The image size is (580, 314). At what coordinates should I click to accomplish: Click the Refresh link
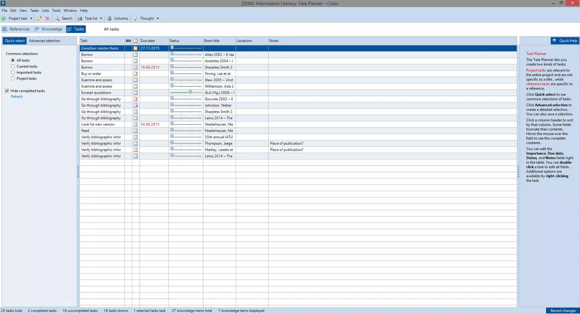pyautogui.click(x=16, y=97)
